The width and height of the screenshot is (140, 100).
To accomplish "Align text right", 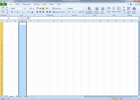I will coord(43,12).
